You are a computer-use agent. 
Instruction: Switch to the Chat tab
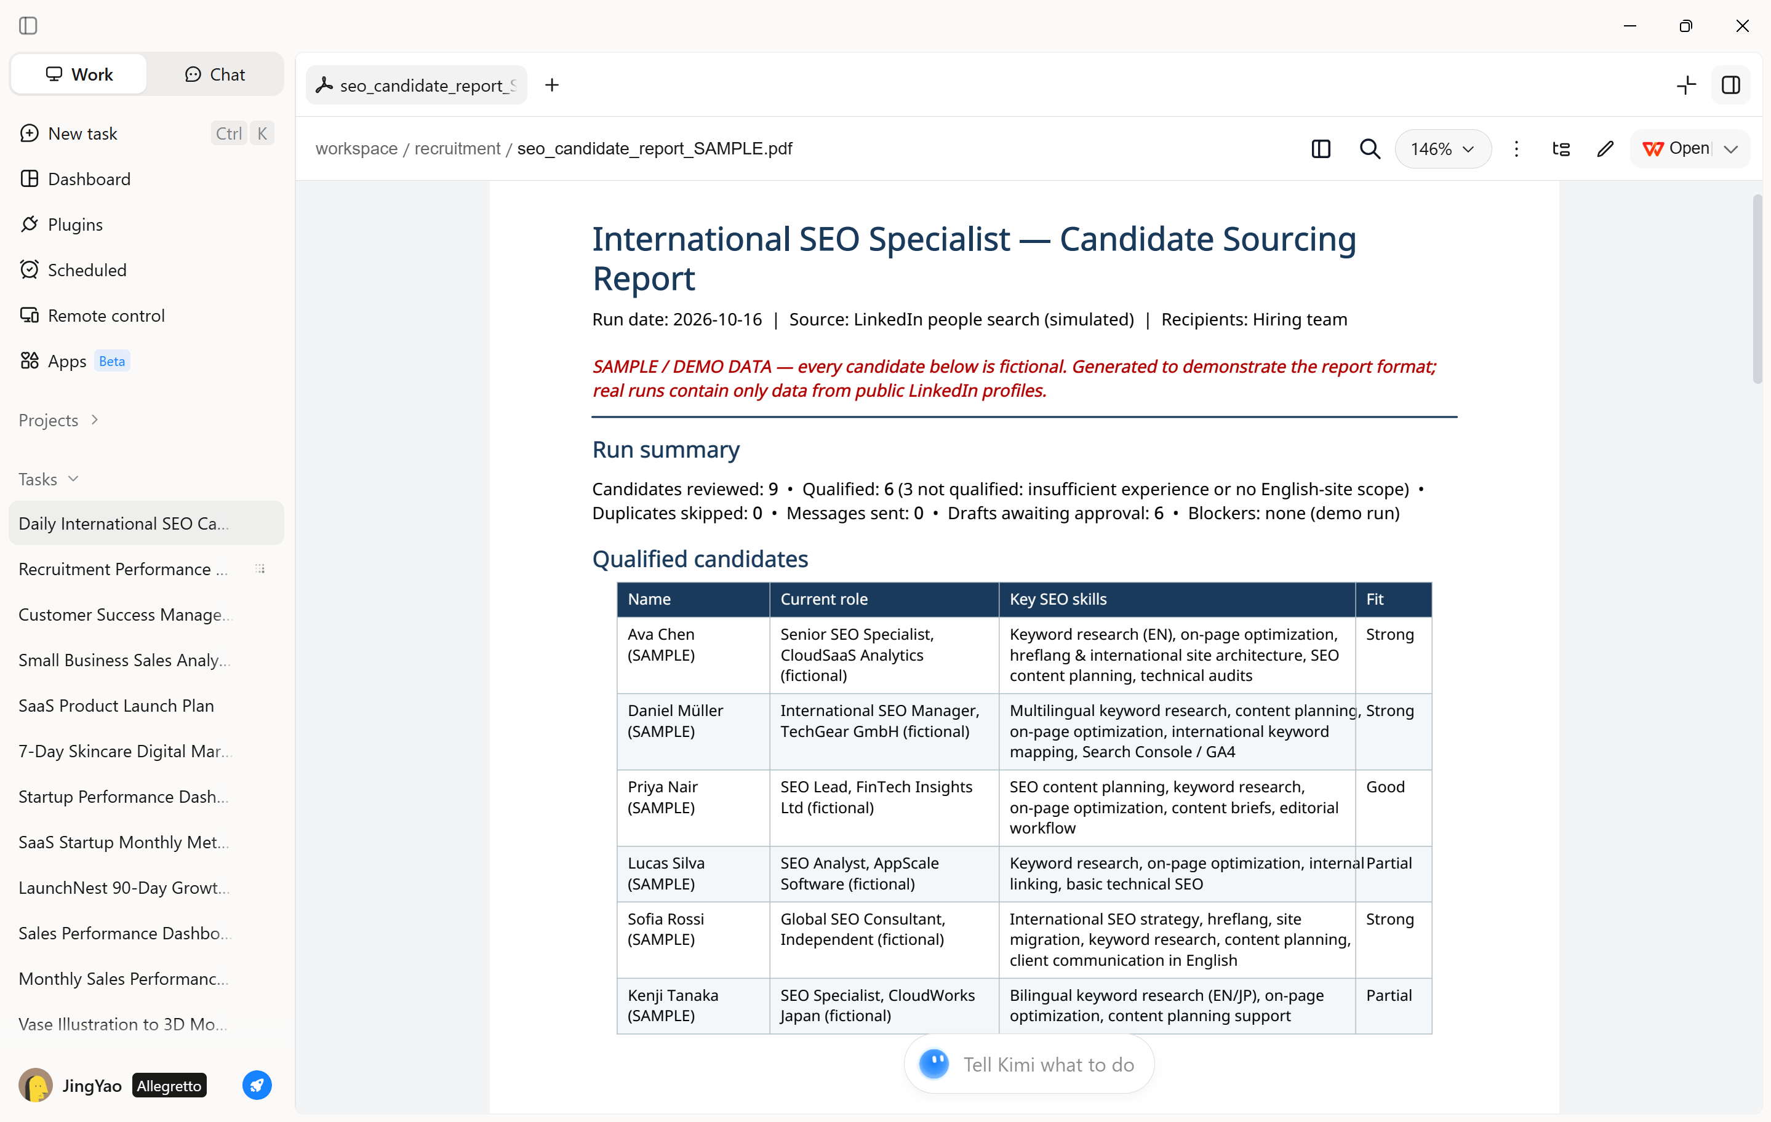(215, 74)
